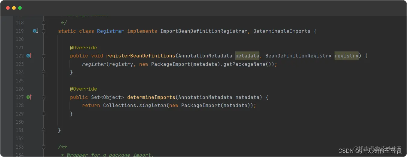The width and height of the screenshot is (407, 157).
Task: Click the DeterminableImports interface name
Action: [x=282, y=31]
